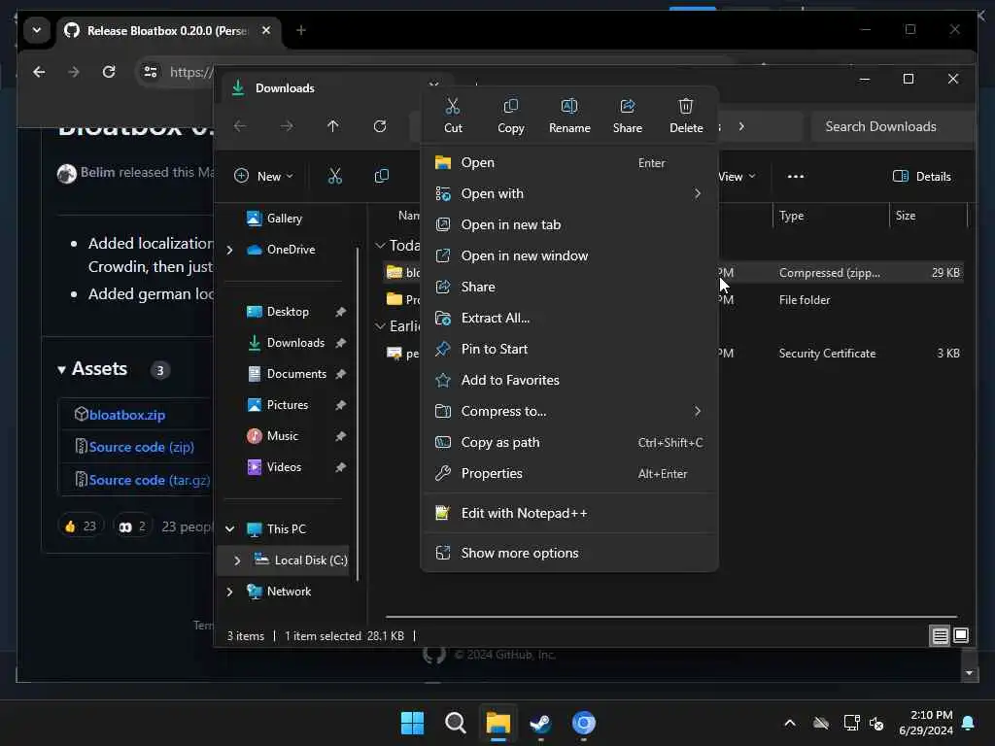This screenshot has height=746, width=995.
Task: Collapse the Today group
Action: tap(380, 245)
